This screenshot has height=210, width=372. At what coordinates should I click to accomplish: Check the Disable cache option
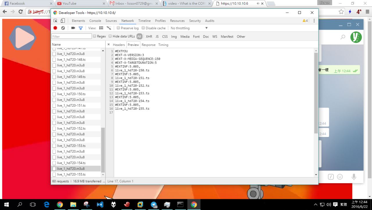[x=143, y=28]
